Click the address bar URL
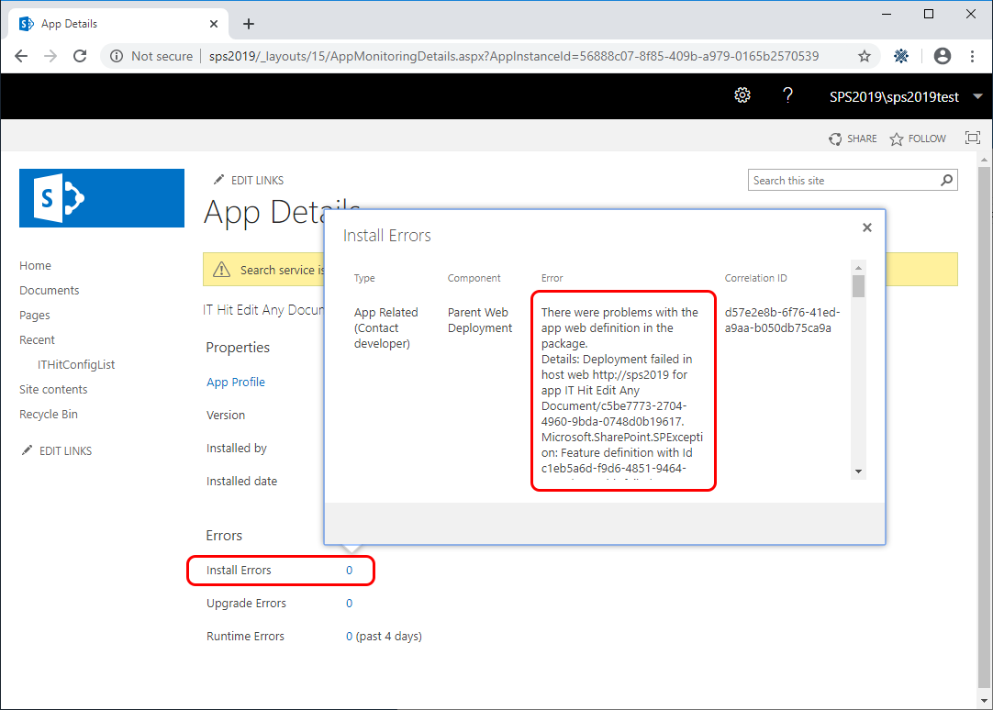This screenshot has height=710, width=993. pos(514,56)
